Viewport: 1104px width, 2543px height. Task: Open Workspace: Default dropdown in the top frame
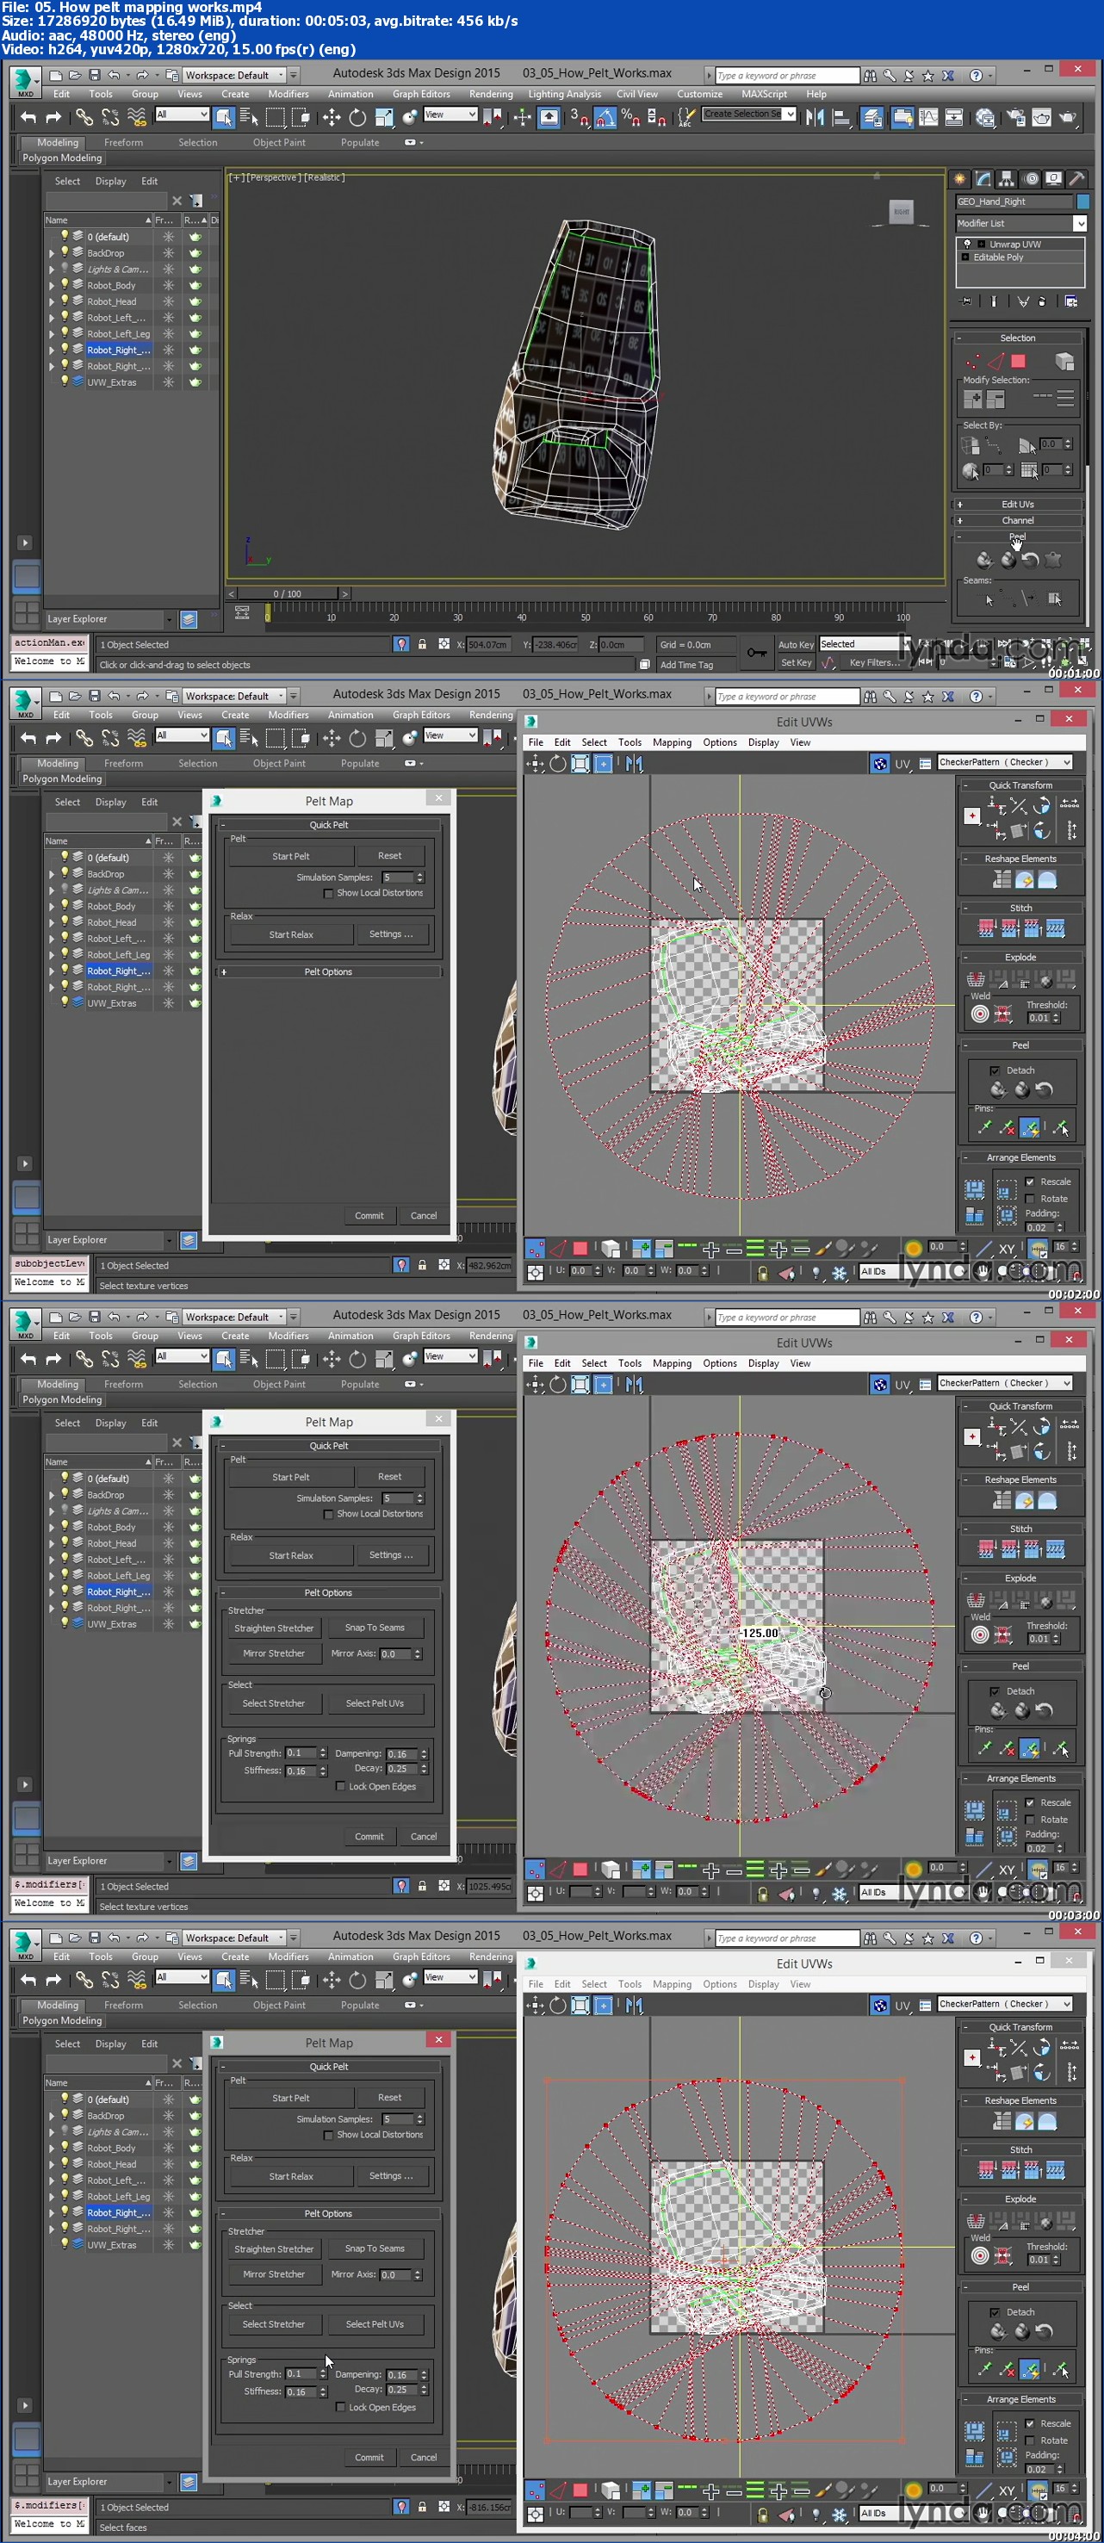coord(235,75)
